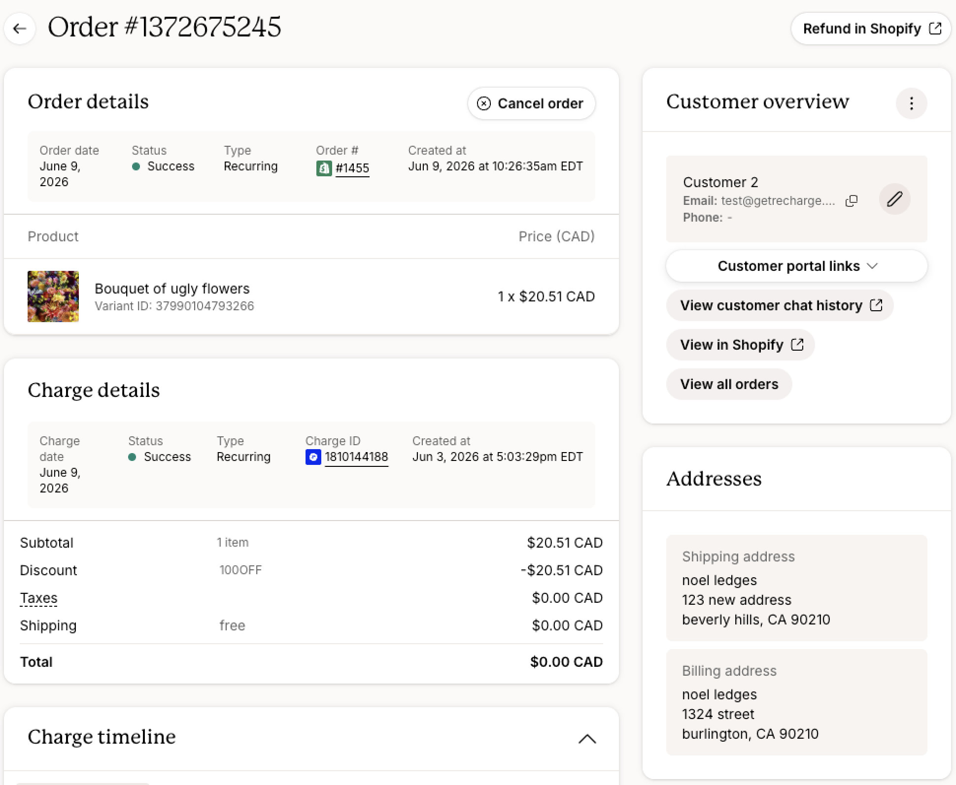Open Charge ID 1810144188 link
This screenshot has width=956, height=785.
coord(356,457)
